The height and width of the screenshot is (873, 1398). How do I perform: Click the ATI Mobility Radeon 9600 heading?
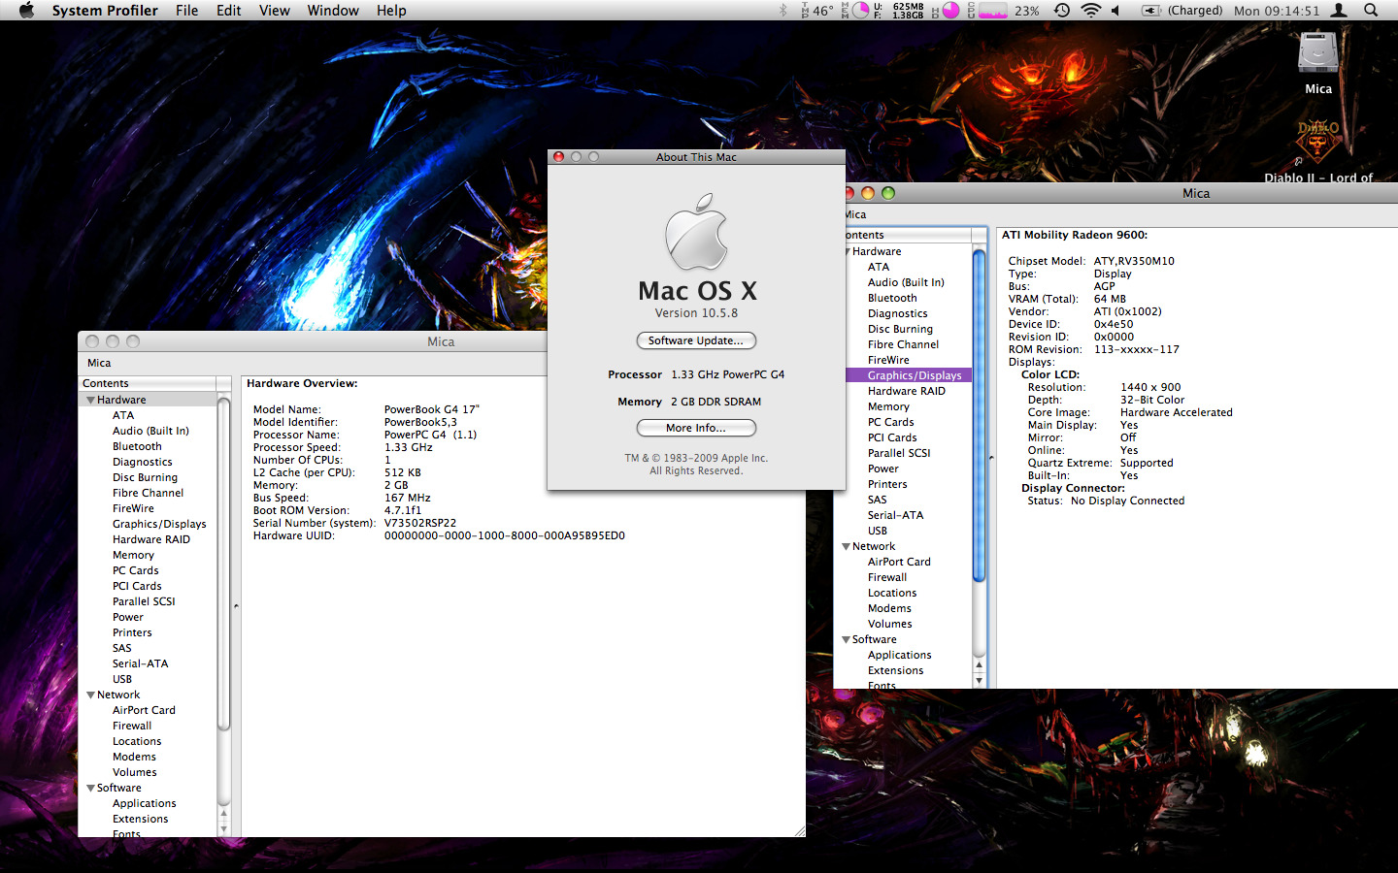[1074, 235]
